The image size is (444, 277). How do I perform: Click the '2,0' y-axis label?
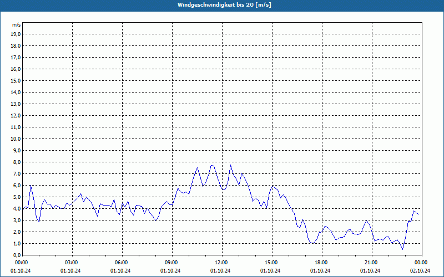(17, 232)
